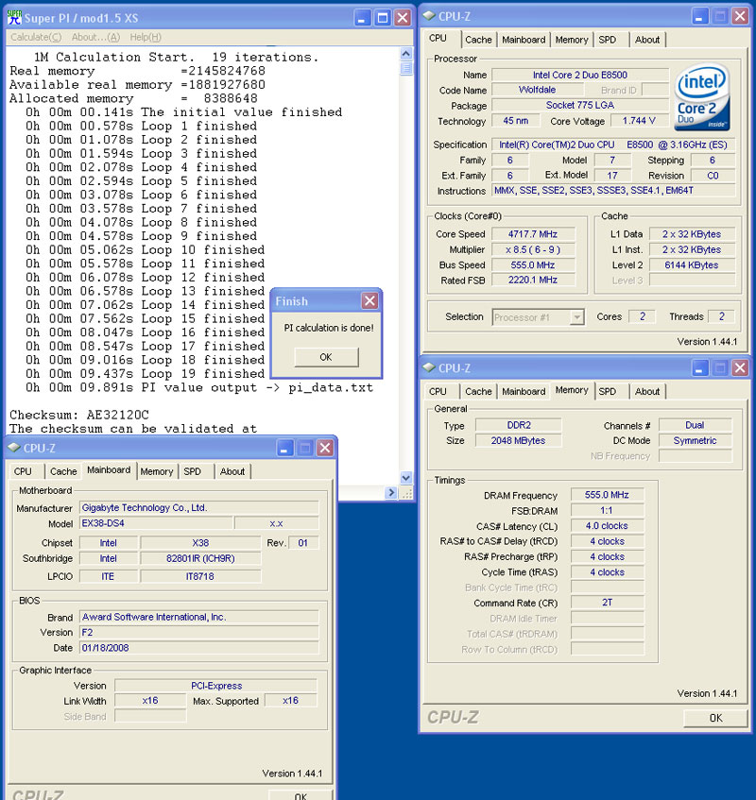Switch to Mainboard tab in top CPU-Z window
The image size is (756, 800).
(524, 40)
